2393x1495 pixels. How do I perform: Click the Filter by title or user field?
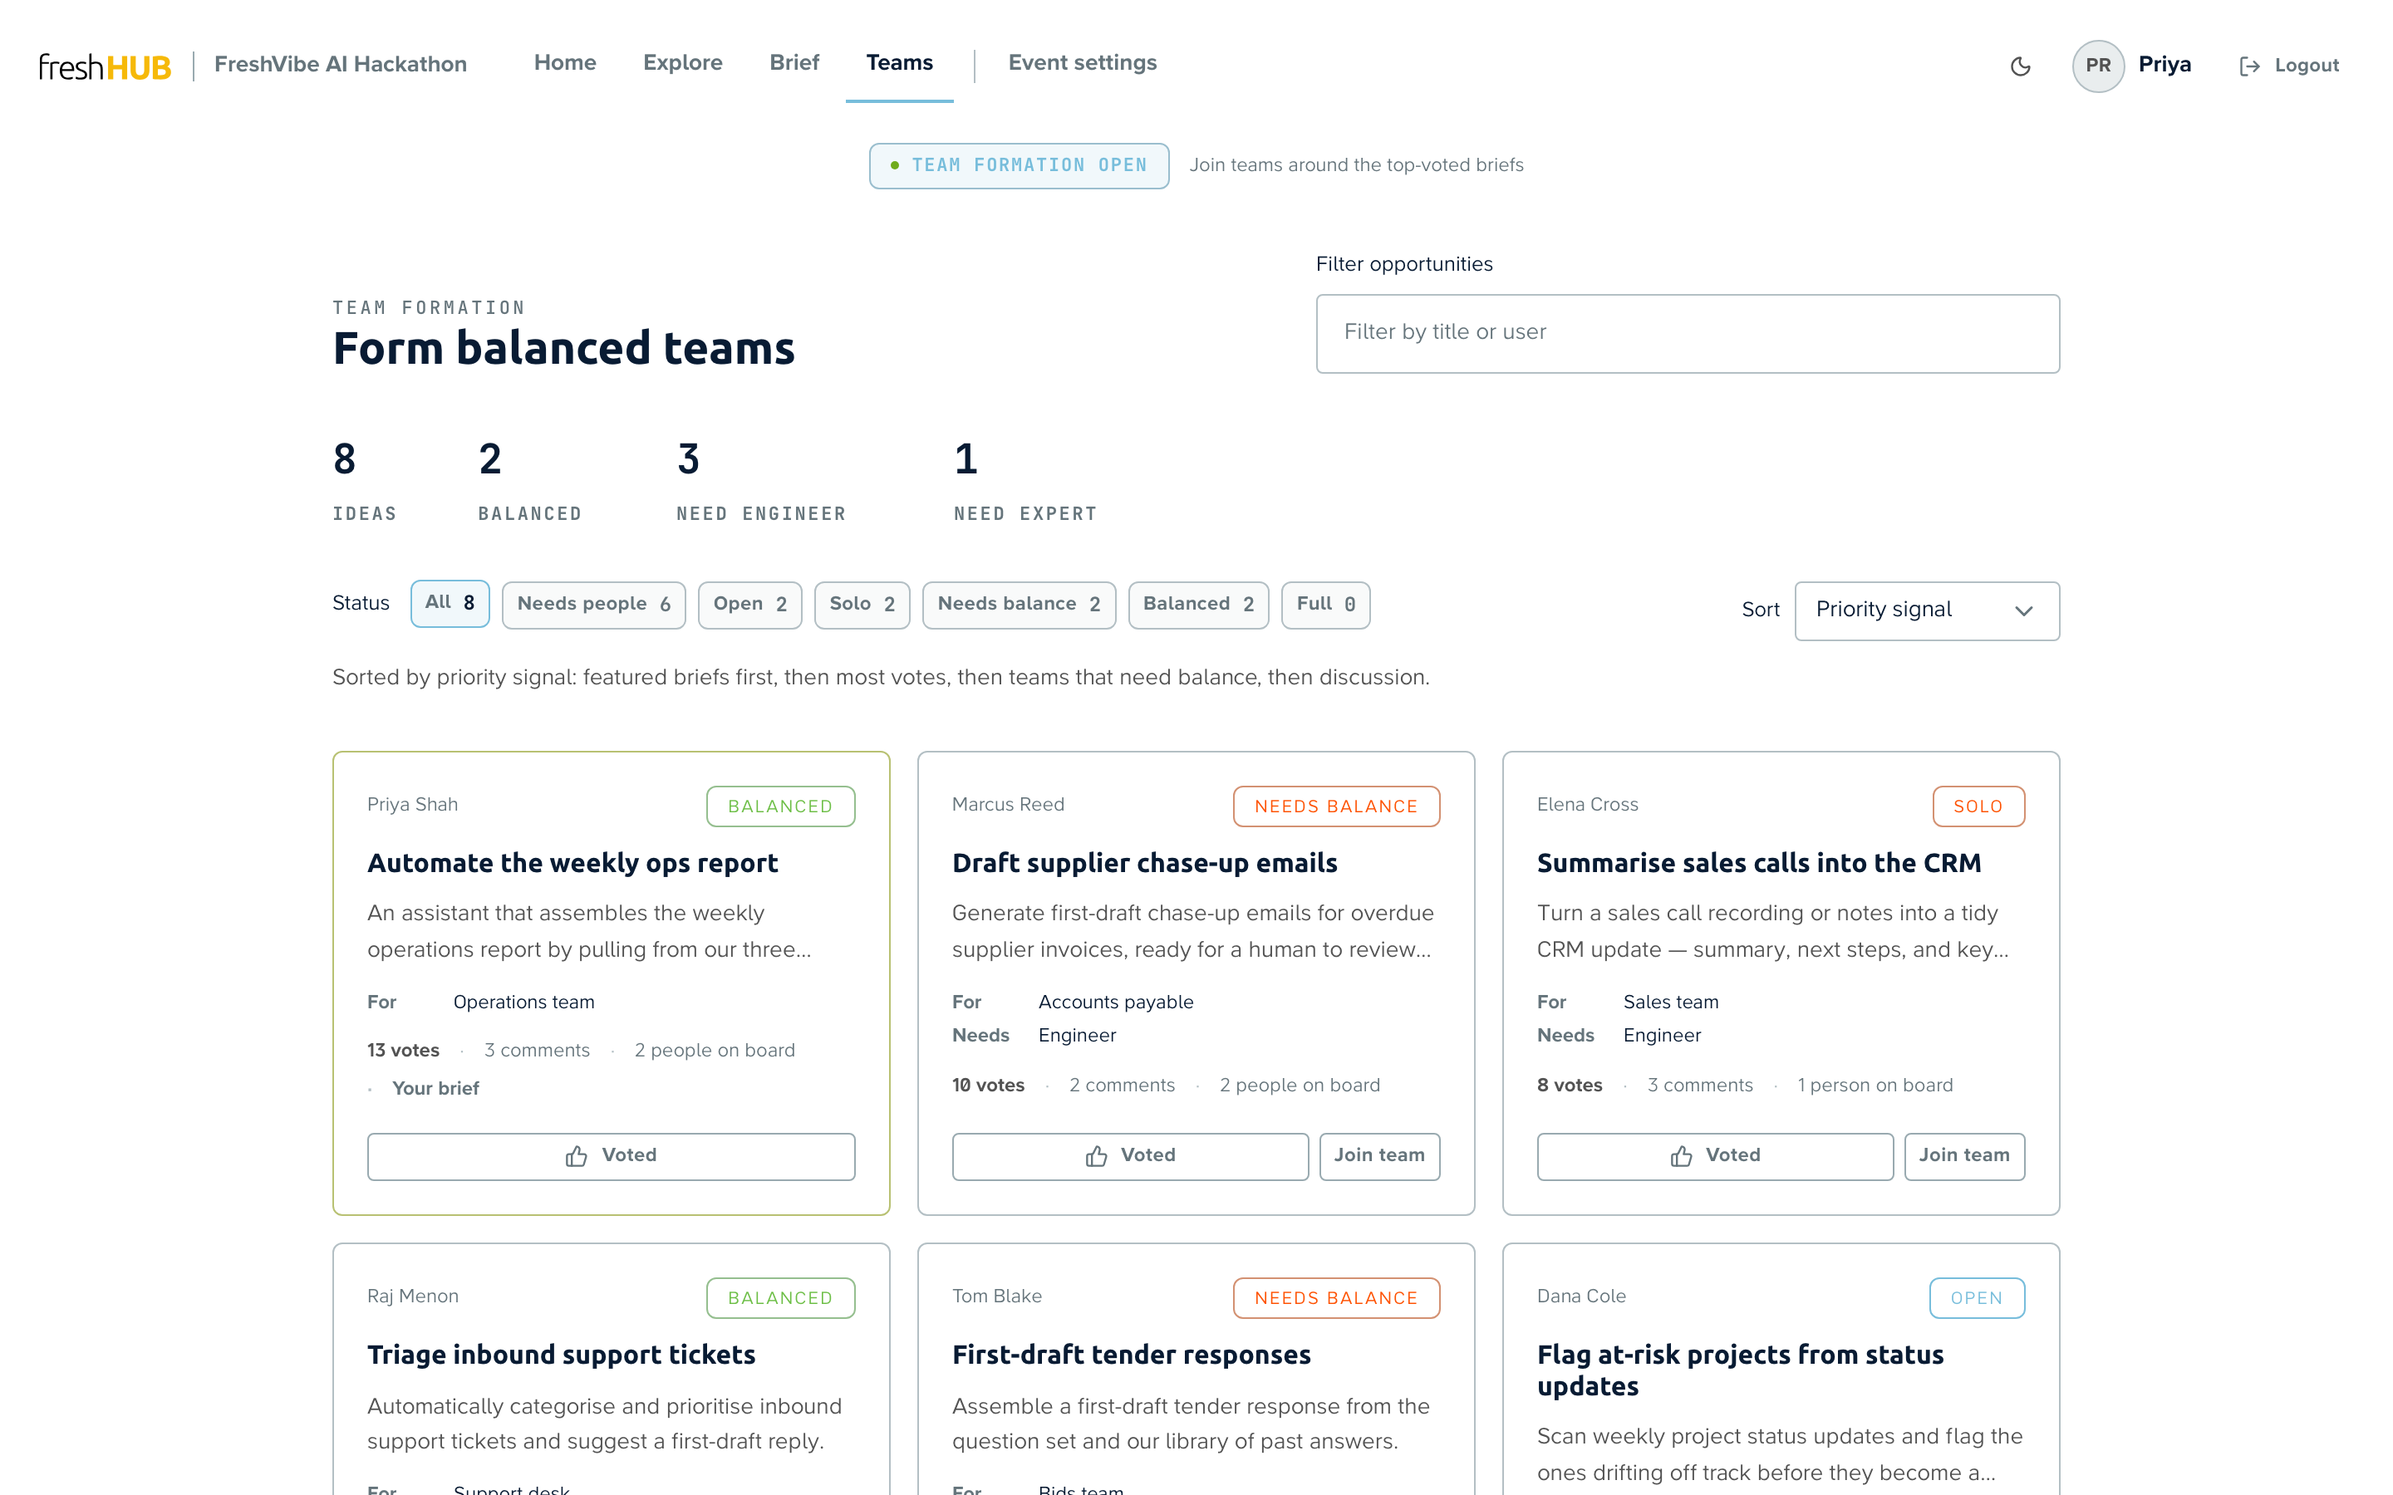[1687, 333]
